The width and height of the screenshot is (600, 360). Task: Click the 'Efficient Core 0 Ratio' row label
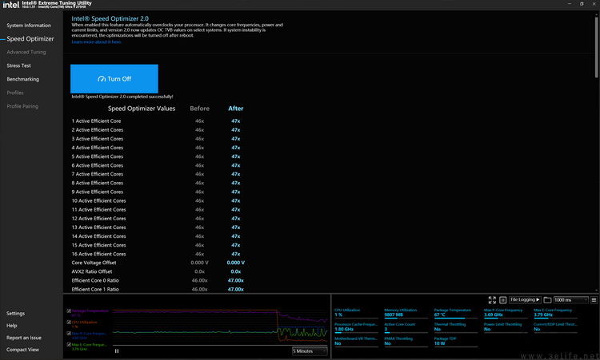[95, 281]
